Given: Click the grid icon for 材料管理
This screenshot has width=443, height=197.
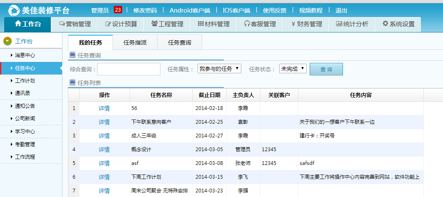Looking at the screenshot, I should click(200, 24).
